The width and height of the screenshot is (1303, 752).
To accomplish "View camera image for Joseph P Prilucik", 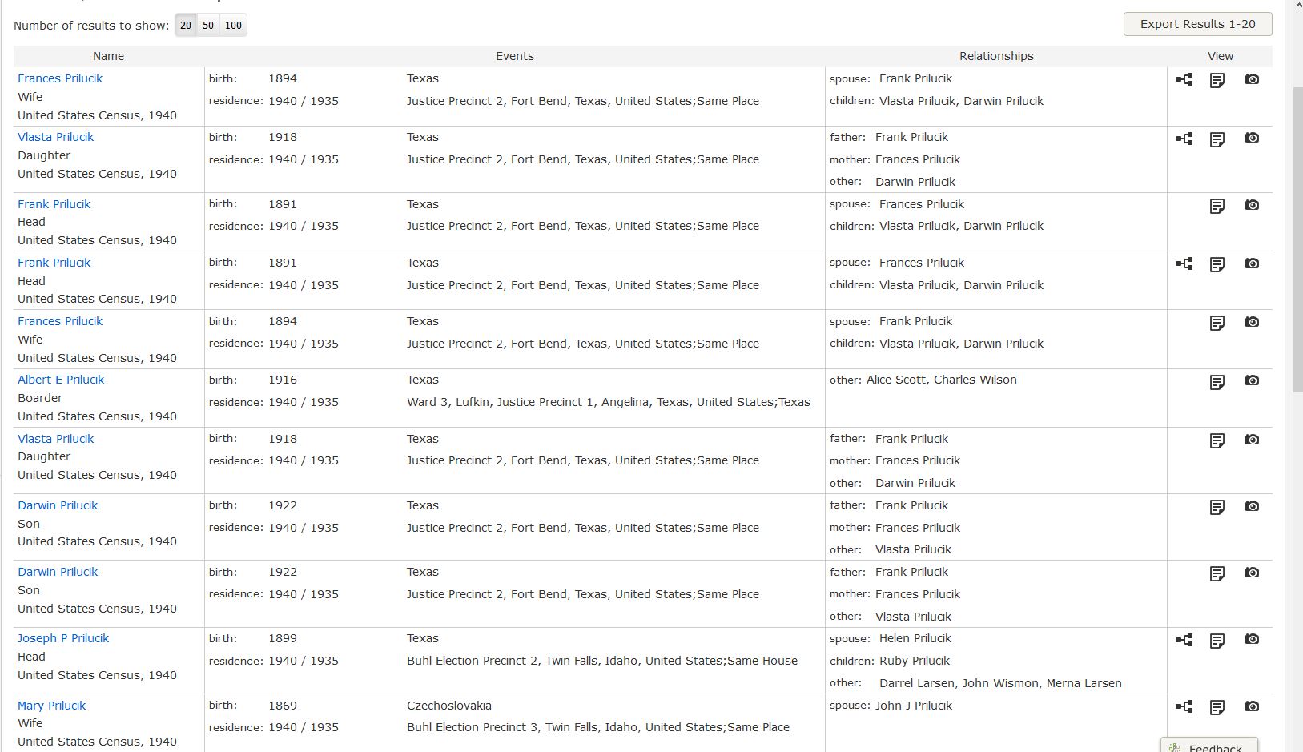I will pos(1251,639).
